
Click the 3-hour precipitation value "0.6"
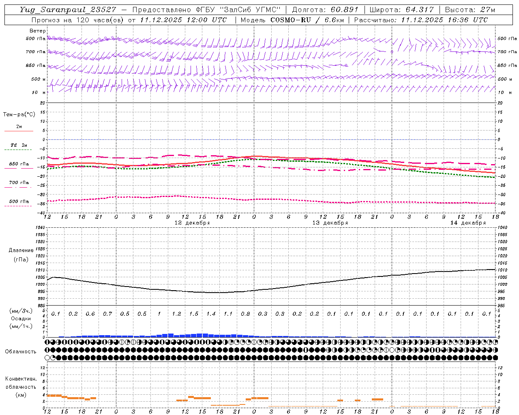pos(90,314)
